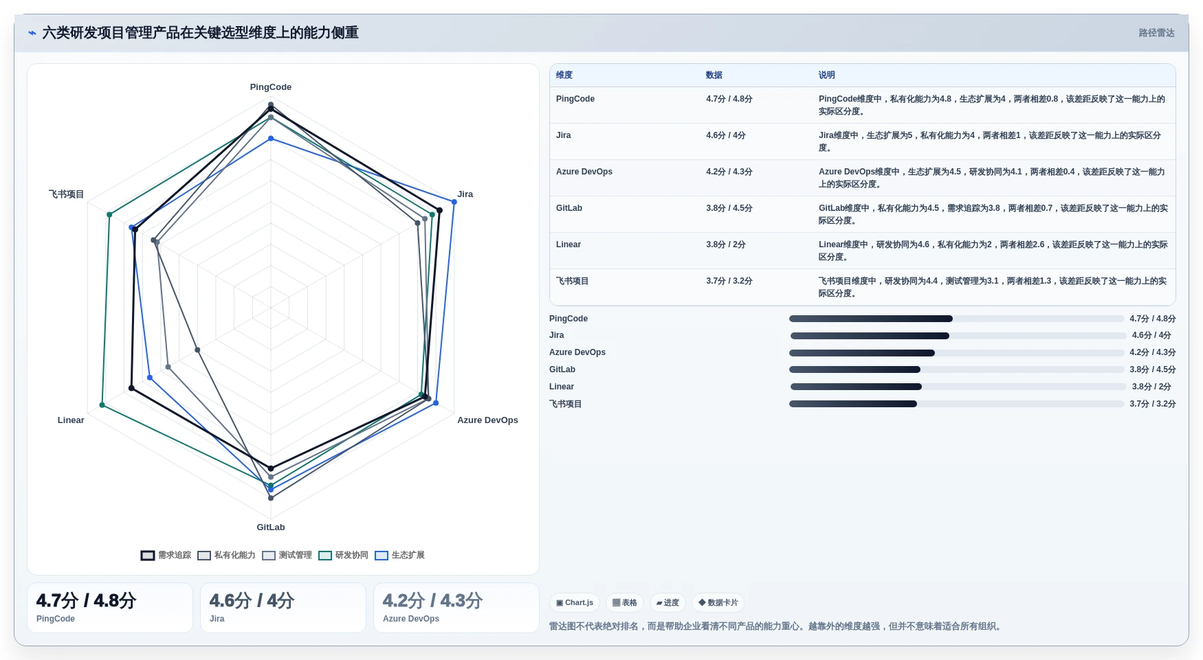
Task: Click the 维度 column header
Action: (564, 75)
